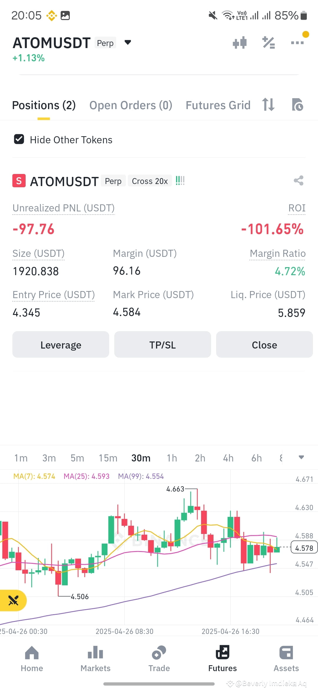Tap the 4.578 current price label on chart
The image size is (318, 690).
[x=304, y=548]
